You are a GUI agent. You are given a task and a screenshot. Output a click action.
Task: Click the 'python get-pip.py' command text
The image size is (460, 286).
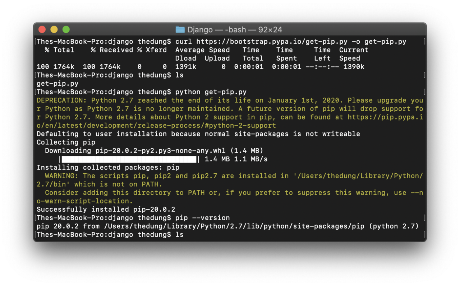click(x=211, y=92)
